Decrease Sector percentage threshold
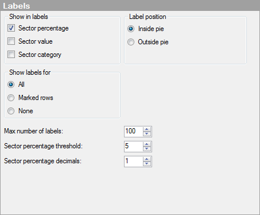Screen dimensions: 260x215 147,149
